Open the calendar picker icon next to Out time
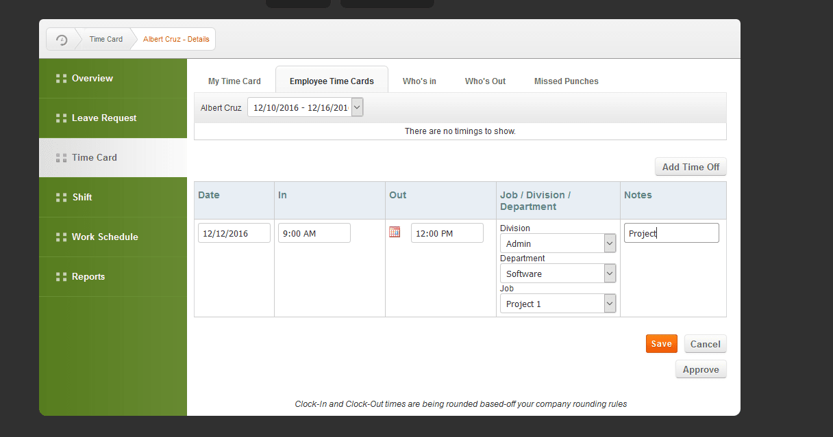This screenshot has width=833, height=437. point(395,232)
